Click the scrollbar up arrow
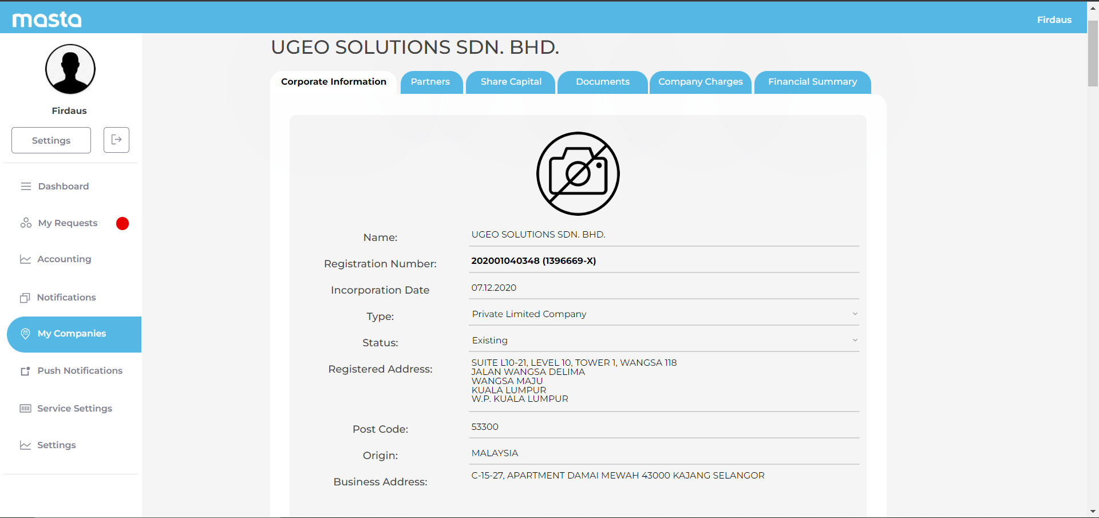Viewport: 1099px width, 518px height. pyautogui.click(x=1093, y=8)
